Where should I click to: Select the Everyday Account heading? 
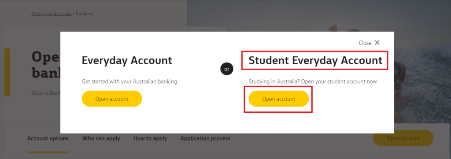click(127, 60)
